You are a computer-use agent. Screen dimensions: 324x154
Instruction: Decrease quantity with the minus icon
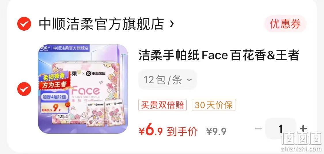(x=258, y=129)
